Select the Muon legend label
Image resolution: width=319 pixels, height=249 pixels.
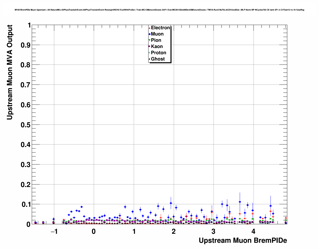(157, 34)
